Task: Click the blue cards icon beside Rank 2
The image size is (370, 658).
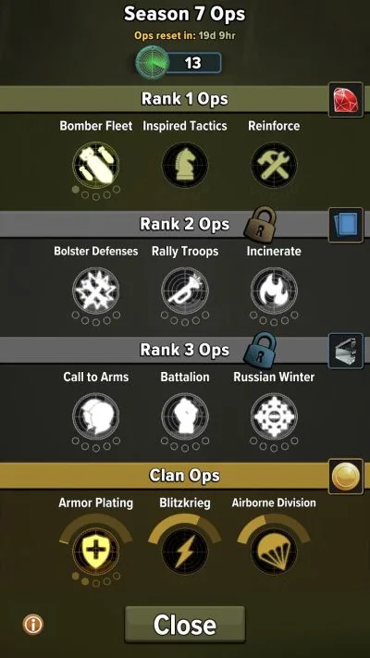Action: tap(346, 225)
